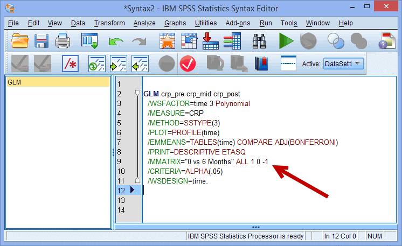This screenshot has height=246, width=402.
Task: Open the Tools menu
Action: click(x=289, y=23)
